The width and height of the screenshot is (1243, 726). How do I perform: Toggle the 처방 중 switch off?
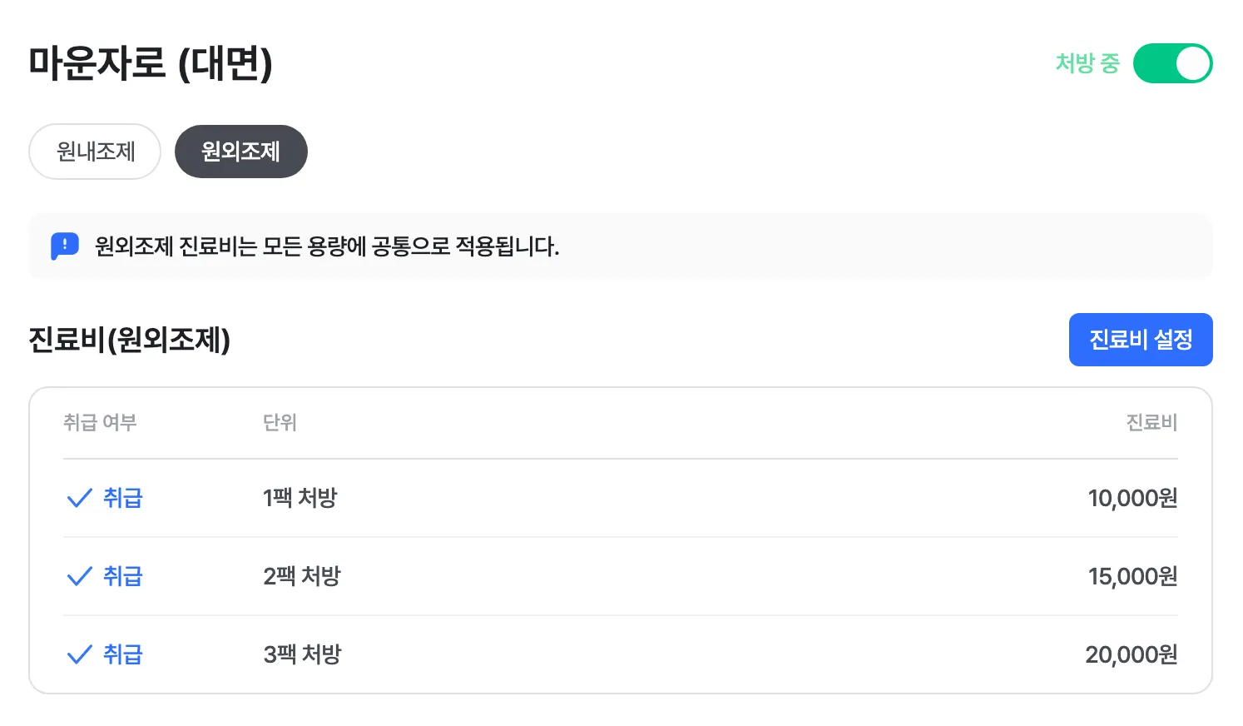coord(1172,63)
